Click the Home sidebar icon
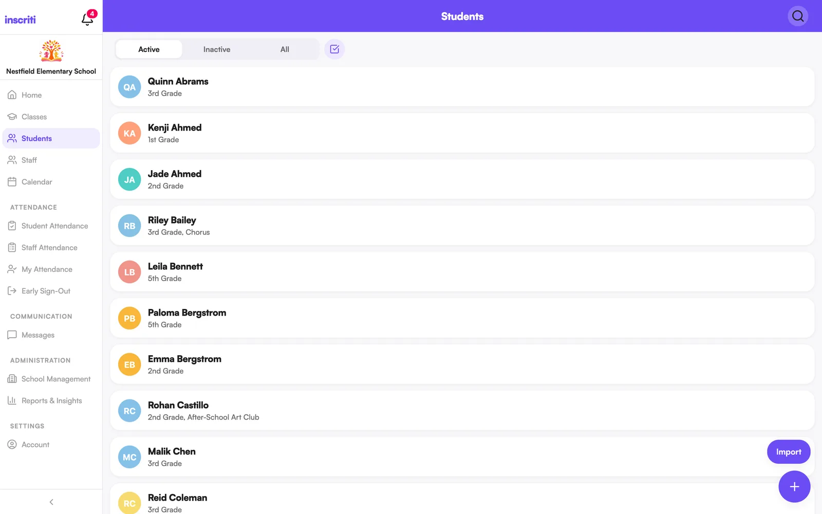Image resolution: width=822 pixels, height=514 pixels. pos(12,95)
